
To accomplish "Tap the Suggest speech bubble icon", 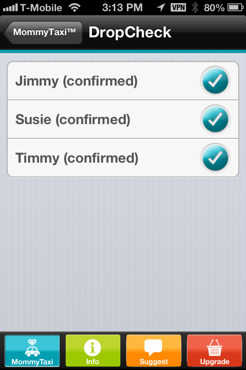I will tap(153, 347).
